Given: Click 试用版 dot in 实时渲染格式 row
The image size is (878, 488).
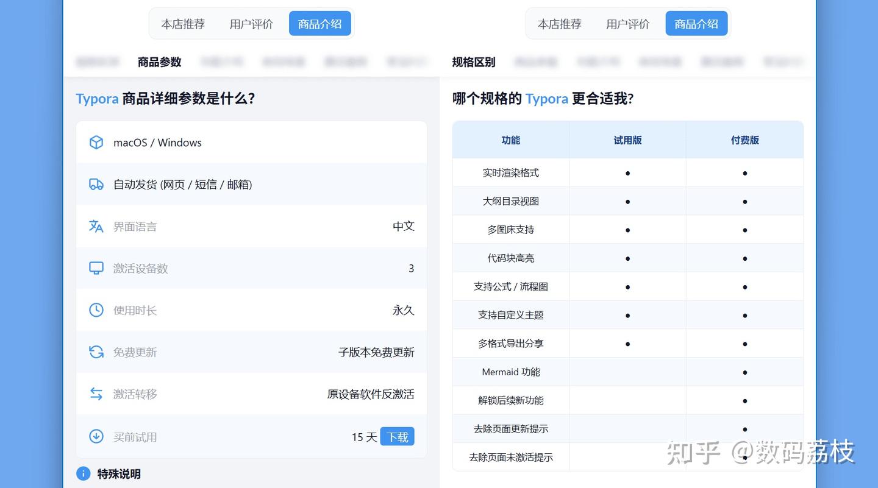Looking at the screenshot, I should [628, 173].
